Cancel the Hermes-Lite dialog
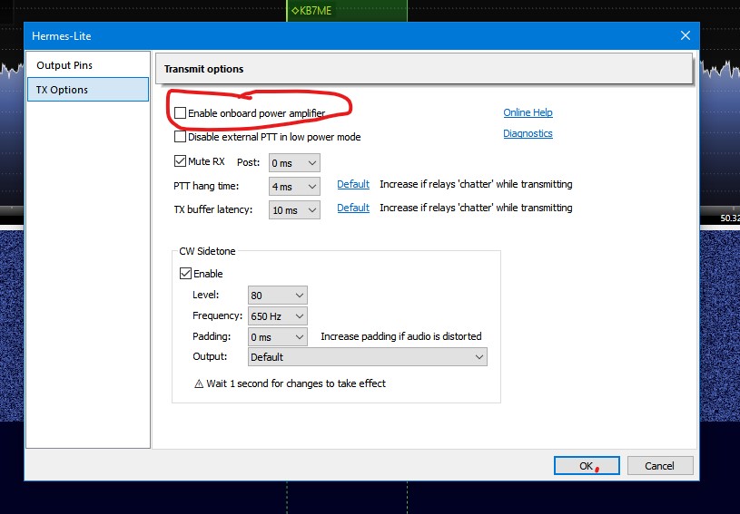 click(x=659, y=466)
